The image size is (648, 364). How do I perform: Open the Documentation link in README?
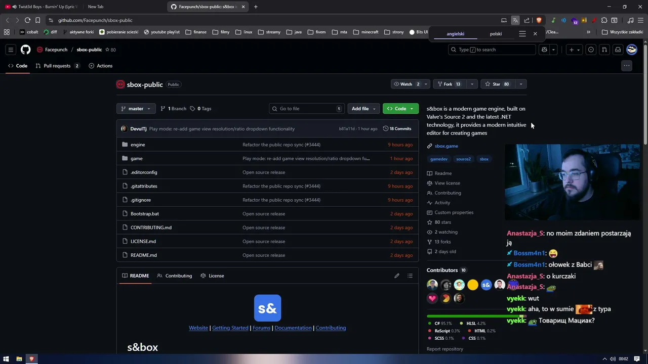coord(293,328)
